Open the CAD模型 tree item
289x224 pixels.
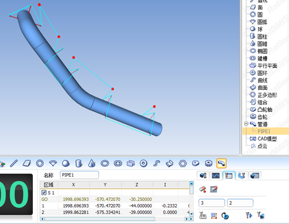263,139
